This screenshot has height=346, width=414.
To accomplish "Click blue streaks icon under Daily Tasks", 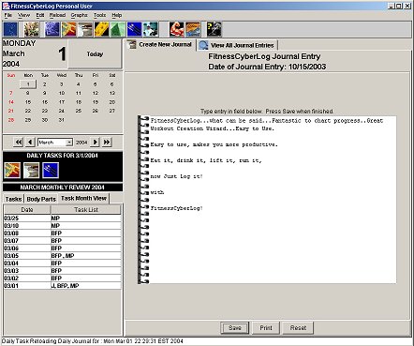I will pos(51,171).
